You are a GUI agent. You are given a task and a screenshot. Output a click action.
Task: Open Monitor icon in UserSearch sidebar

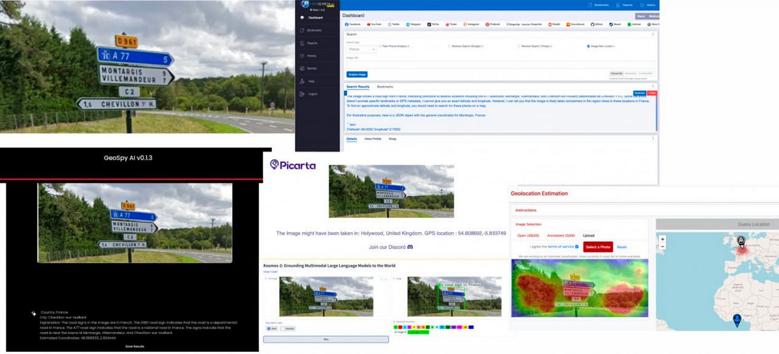[302, 68]
